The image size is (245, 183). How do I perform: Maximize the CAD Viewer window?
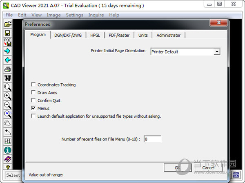coord(219,4)
